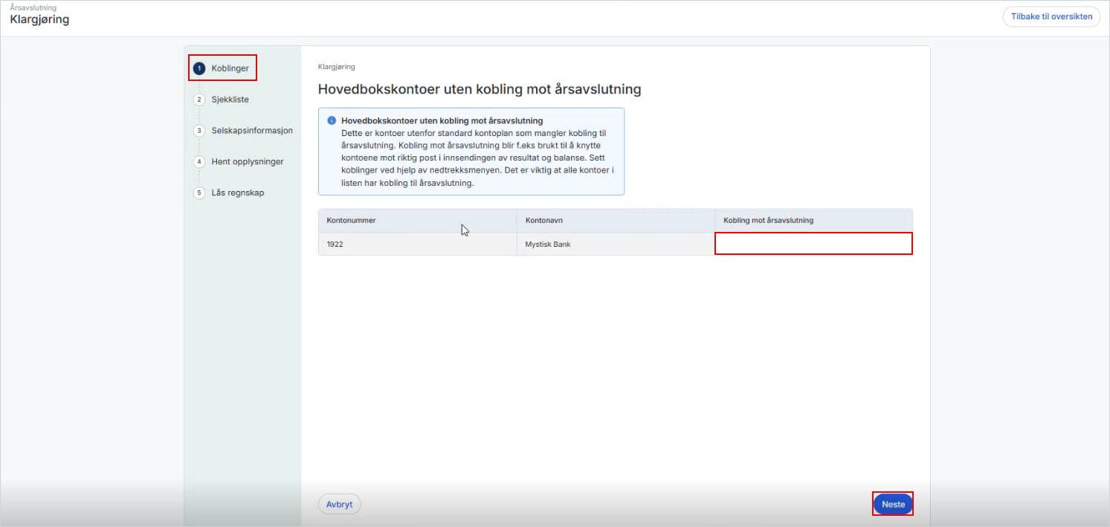Image resolution: width=1110 pixels, height=527 pixels.
Task: Click the step 4 circle beside Hent opplysninger
Action: 199,161
